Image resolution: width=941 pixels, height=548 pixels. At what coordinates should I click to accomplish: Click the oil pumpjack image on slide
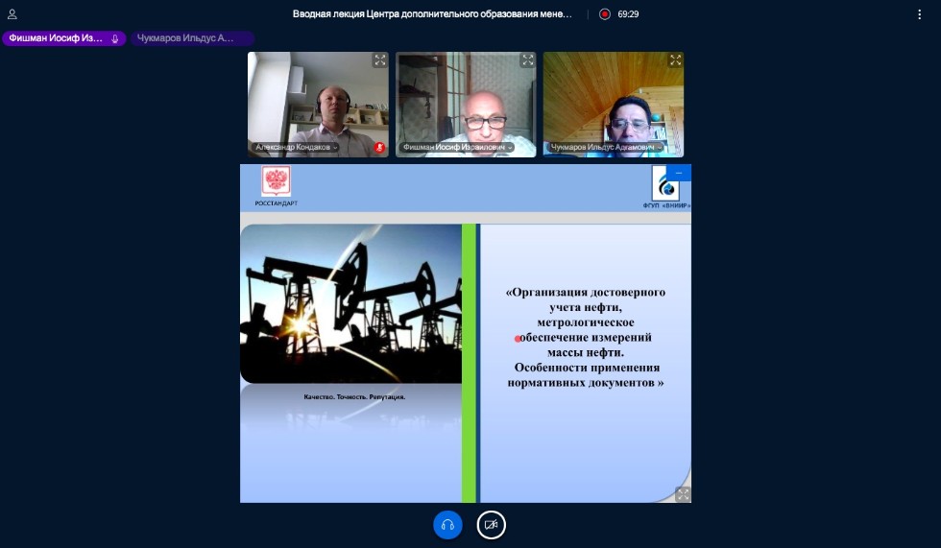[350, 303]
